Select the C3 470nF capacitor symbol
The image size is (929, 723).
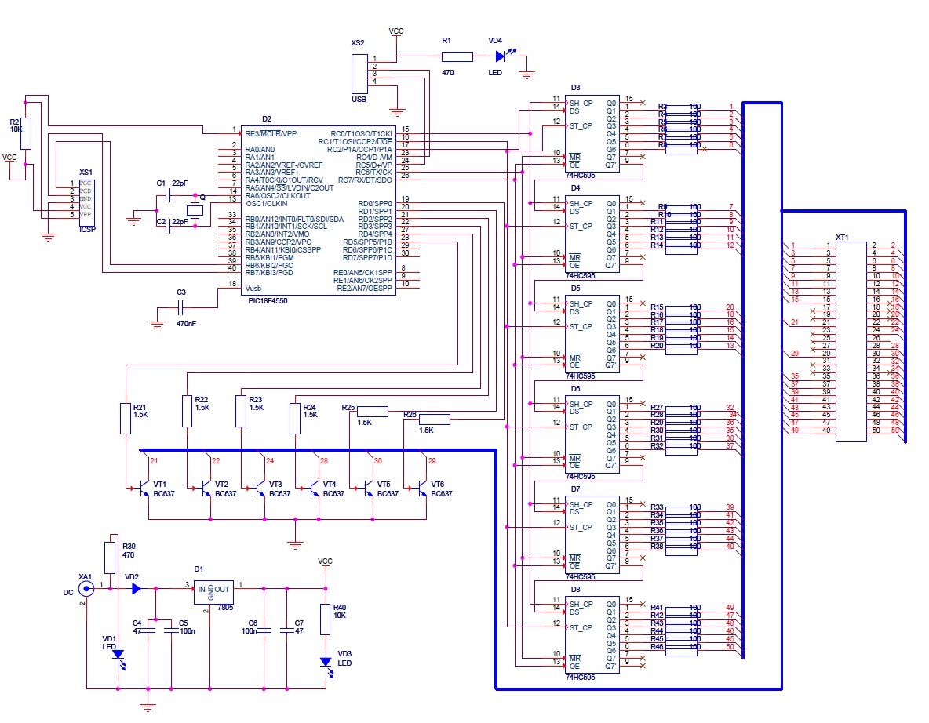(180, 307)
